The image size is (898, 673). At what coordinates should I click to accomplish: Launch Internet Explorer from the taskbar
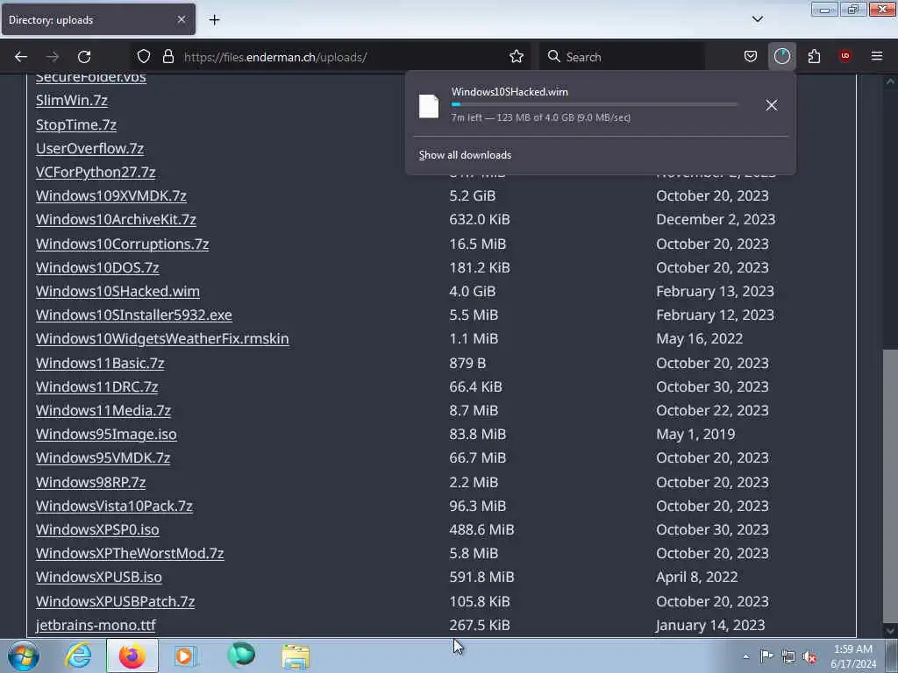[x=78, y=655]
